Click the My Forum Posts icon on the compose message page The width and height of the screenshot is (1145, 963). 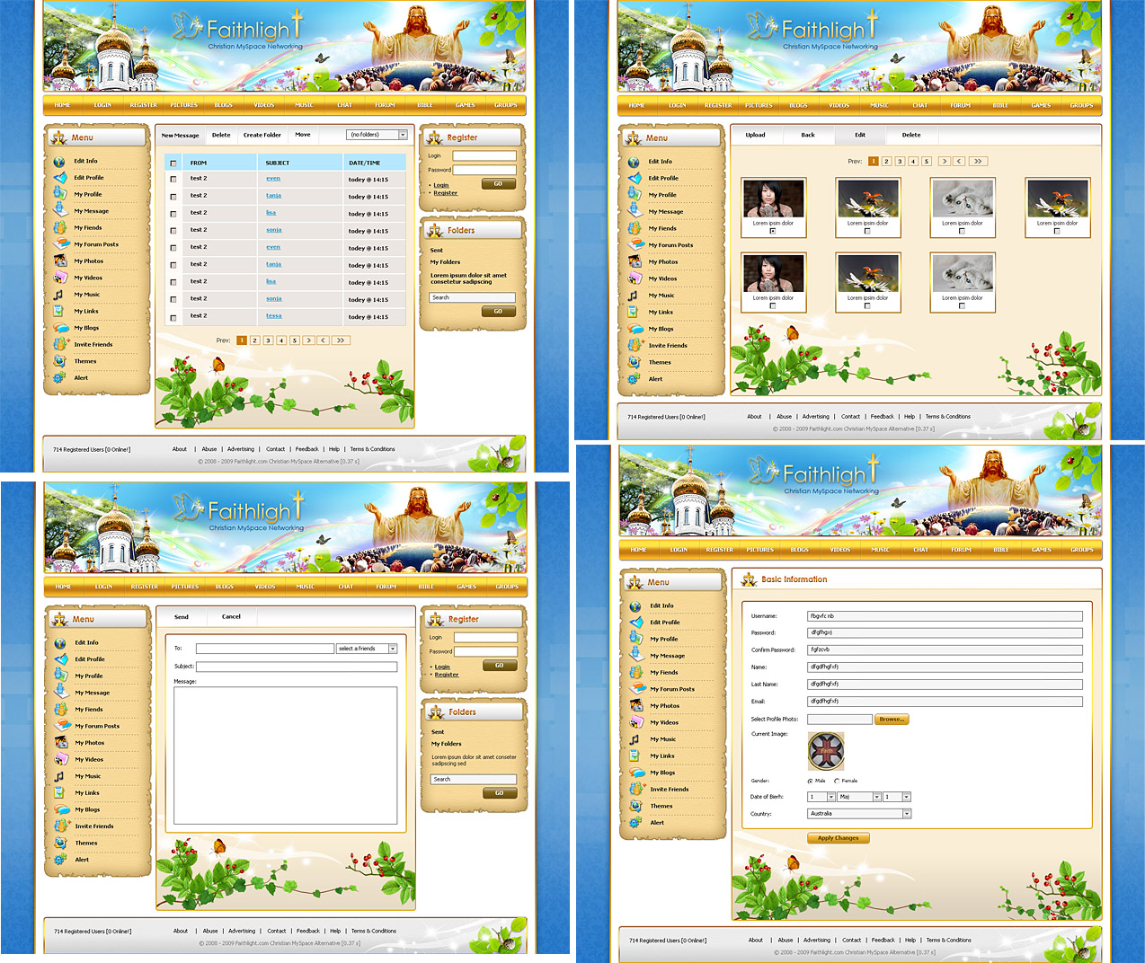(60, 726)
